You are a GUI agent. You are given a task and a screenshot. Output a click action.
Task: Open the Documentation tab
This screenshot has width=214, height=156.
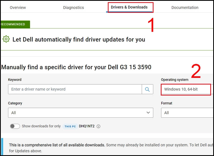click(x=185, y=7)
